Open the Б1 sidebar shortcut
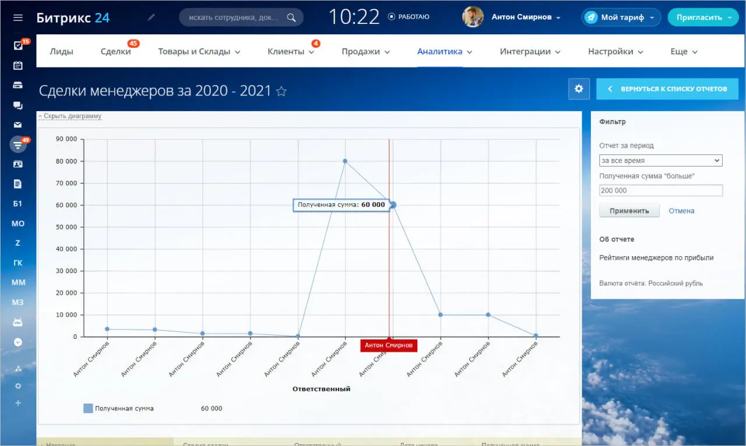The image size is (746, 446). click(18, 204)
